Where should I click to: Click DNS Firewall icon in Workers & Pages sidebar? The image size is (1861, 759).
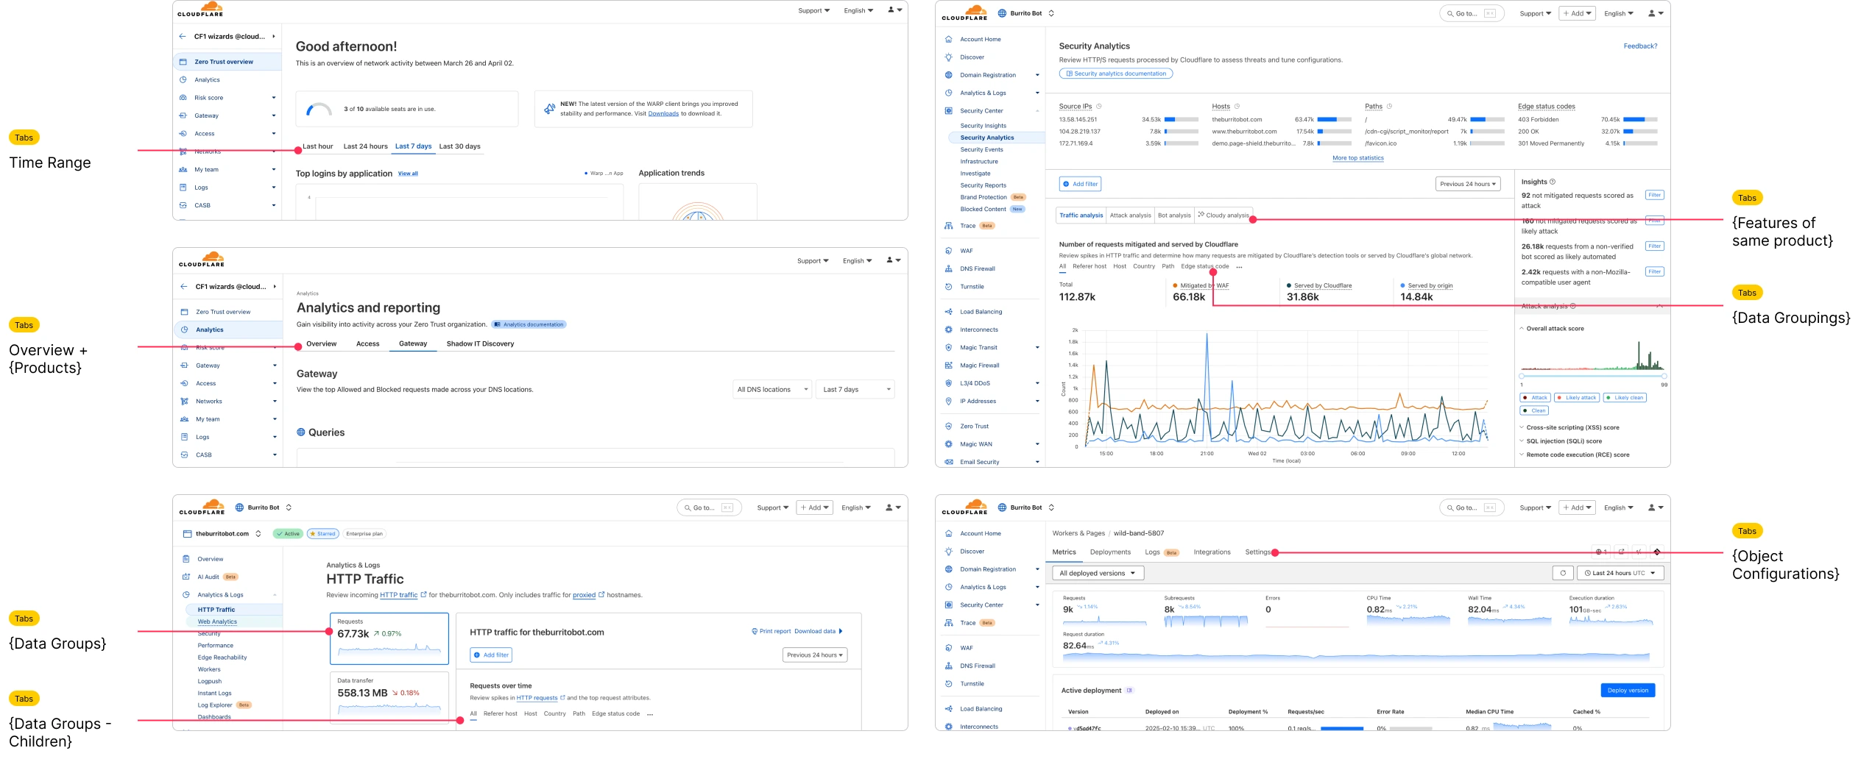click(x=948, y=666)
